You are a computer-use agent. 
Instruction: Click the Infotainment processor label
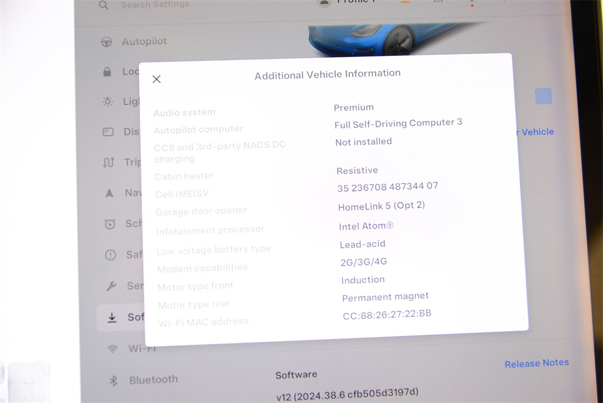click(210, 230)
